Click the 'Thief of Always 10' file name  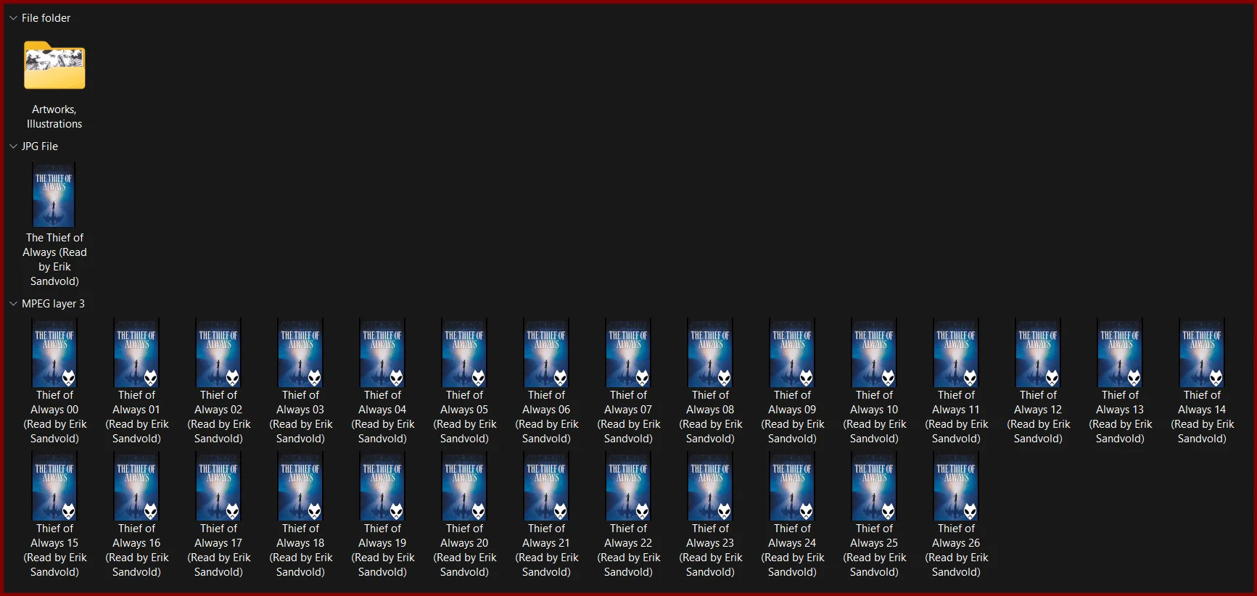pos(874,417)
